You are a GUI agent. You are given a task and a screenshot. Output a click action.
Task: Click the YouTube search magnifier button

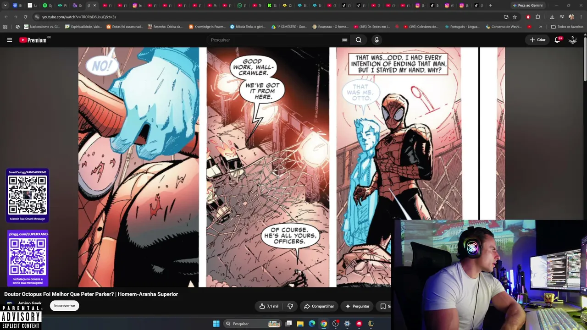click(x=359, y=40)
